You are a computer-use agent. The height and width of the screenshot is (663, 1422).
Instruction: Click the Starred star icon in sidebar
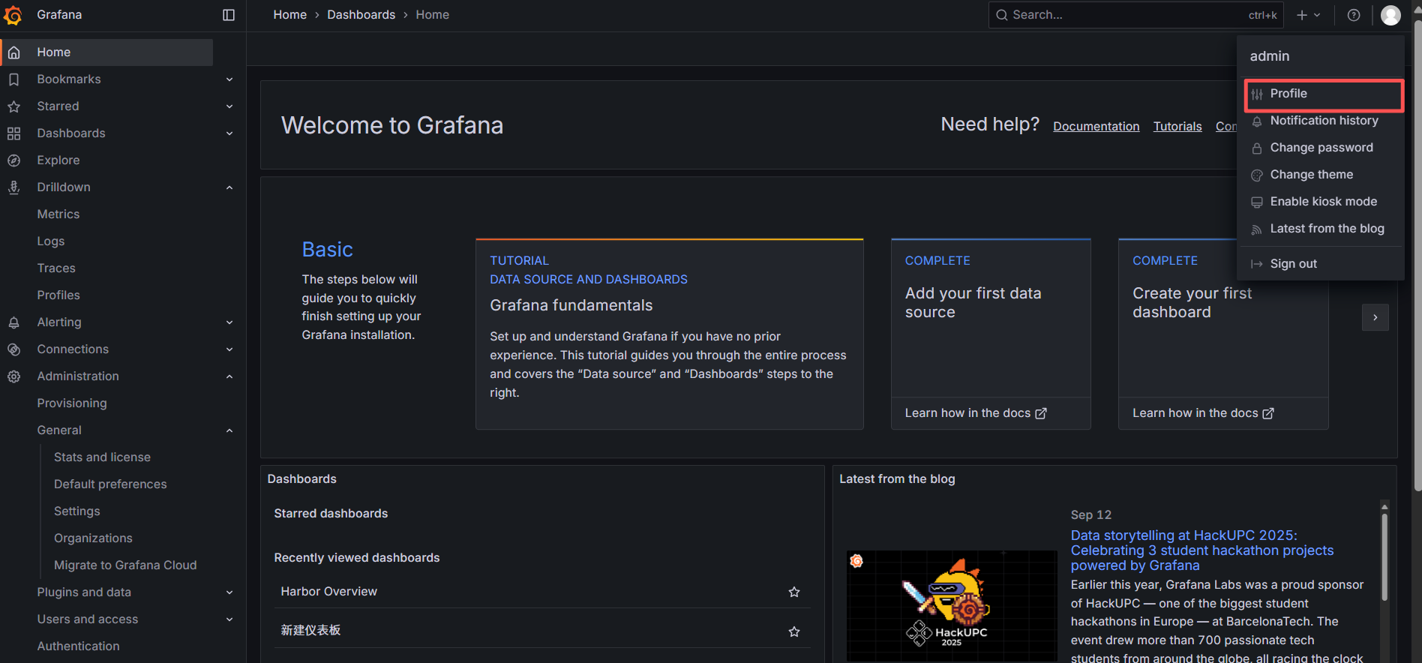13,106
